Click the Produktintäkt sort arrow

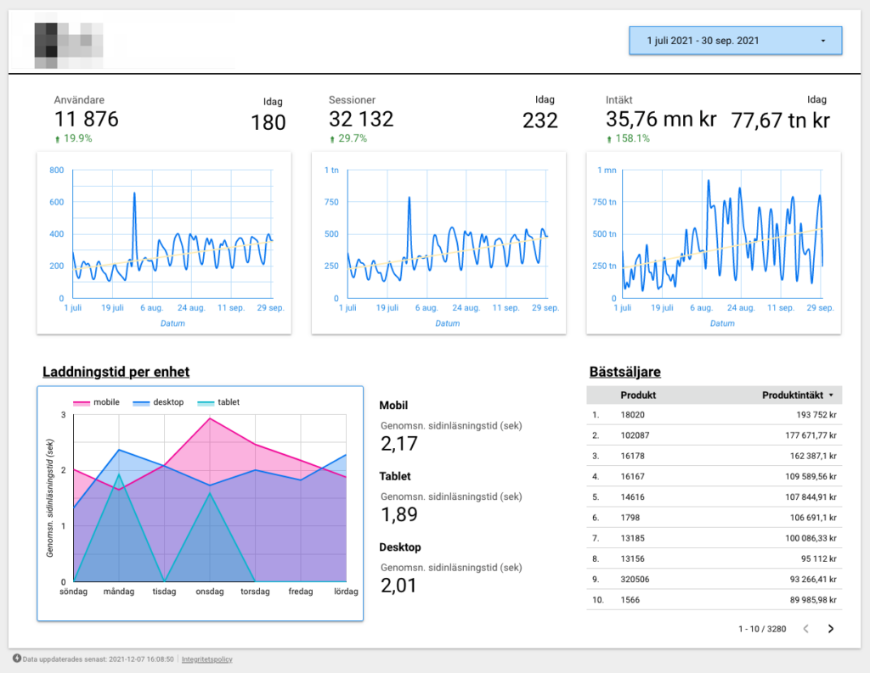coord(831,395)
